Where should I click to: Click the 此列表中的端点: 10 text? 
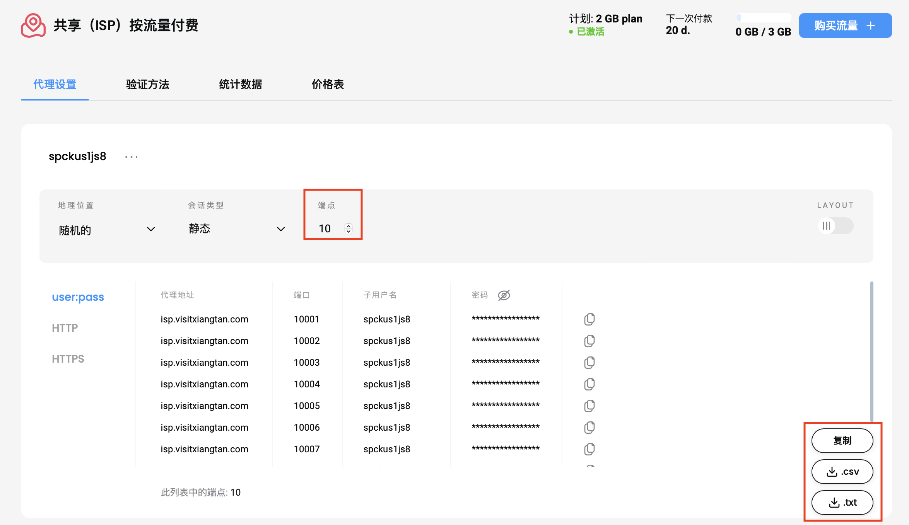pyautogui.click(x=200, y=493)
